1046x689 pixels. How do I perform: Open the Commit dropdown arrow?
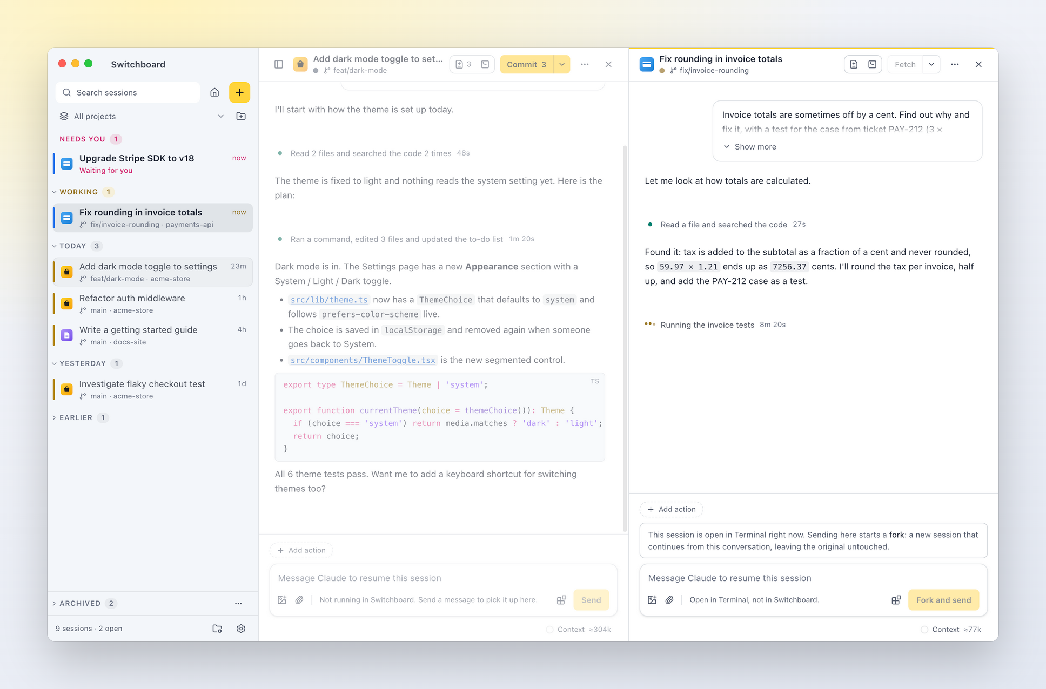pos(562,64)
